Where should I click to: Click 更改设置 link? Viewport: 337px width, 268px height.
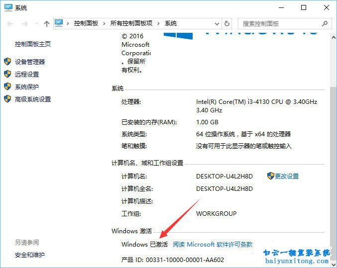(x=287, y=177)
